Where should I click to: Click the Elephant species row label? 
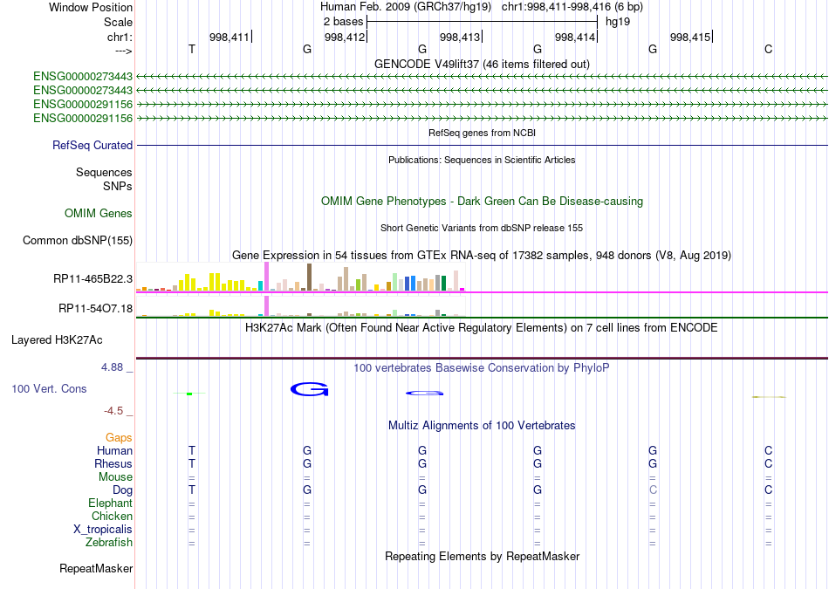110,503
